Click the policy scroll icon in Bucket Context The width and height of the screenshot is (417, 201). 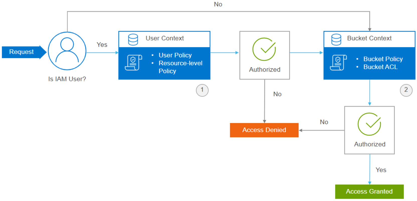338,63
